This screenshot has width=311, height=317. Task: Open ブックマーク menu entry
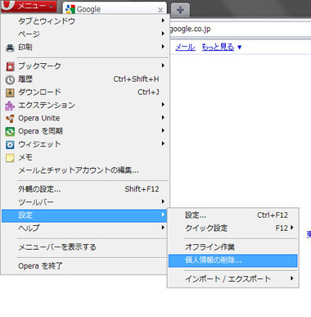point(85,66)
